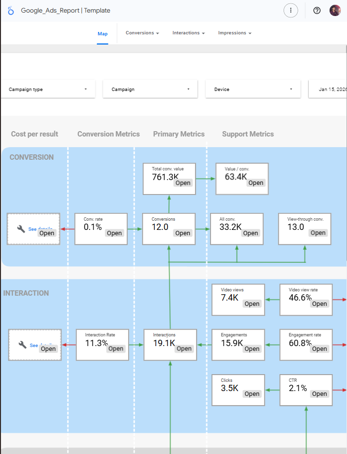Open the Interactions tab menu
Viewport: 347px width, 454px height.
coord(188,33)
